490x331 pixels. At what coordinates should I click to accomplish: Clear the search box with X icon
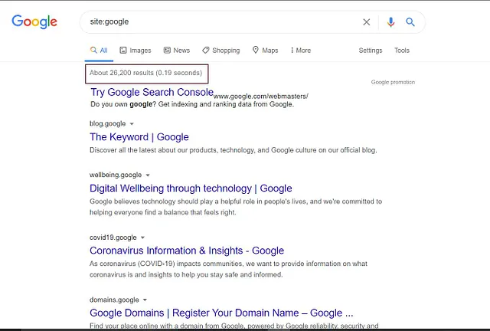(x=366, y=22)
